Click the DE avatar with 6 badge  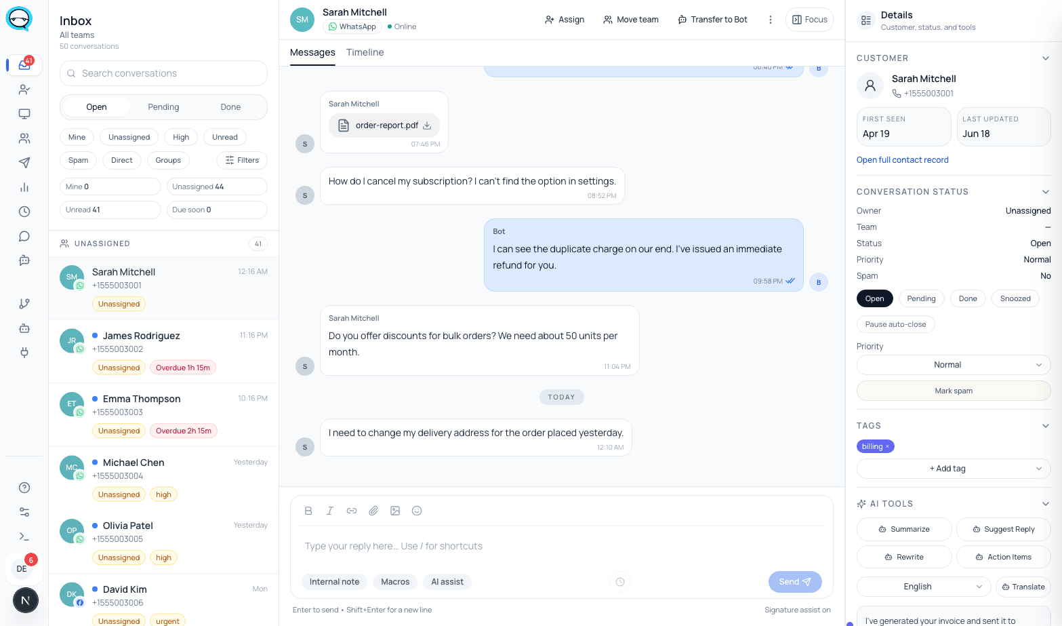pyautogui.click(x=22, y=568)
